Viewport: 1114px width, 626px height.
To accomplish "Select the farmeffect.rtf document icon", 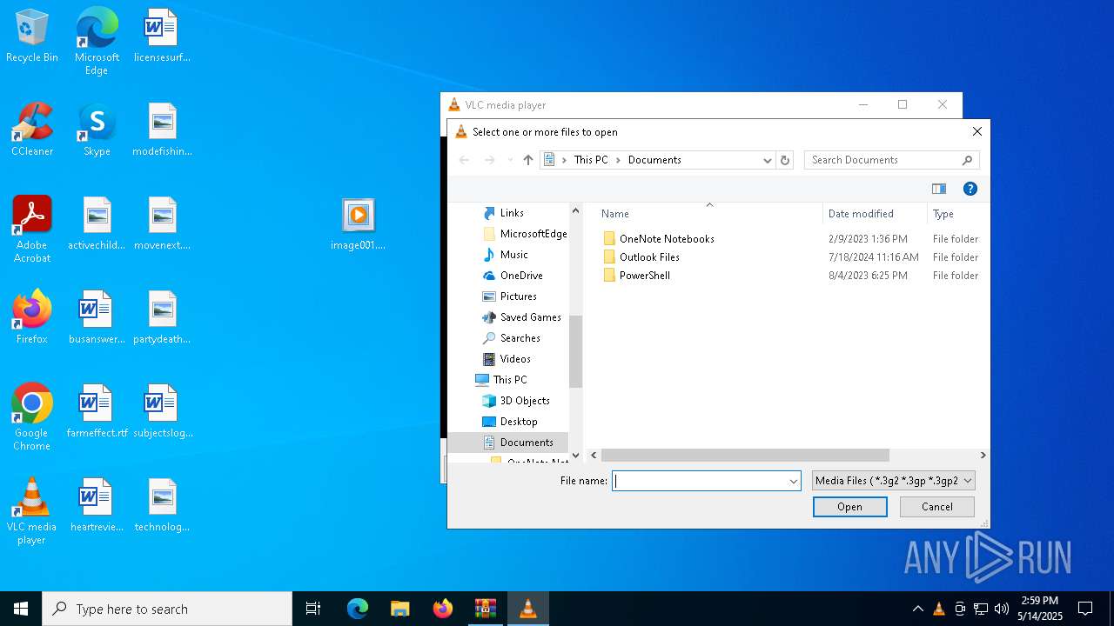I will (97, 411).
